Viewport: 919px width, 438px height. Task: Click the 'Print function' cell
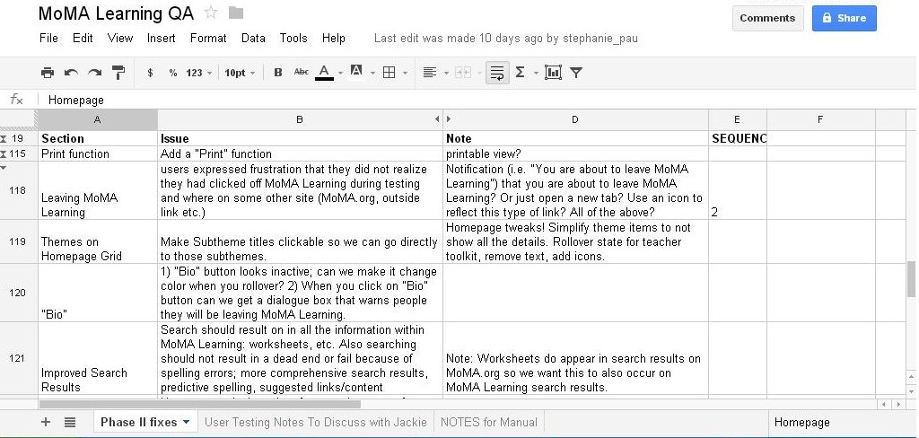pos(98,153)
